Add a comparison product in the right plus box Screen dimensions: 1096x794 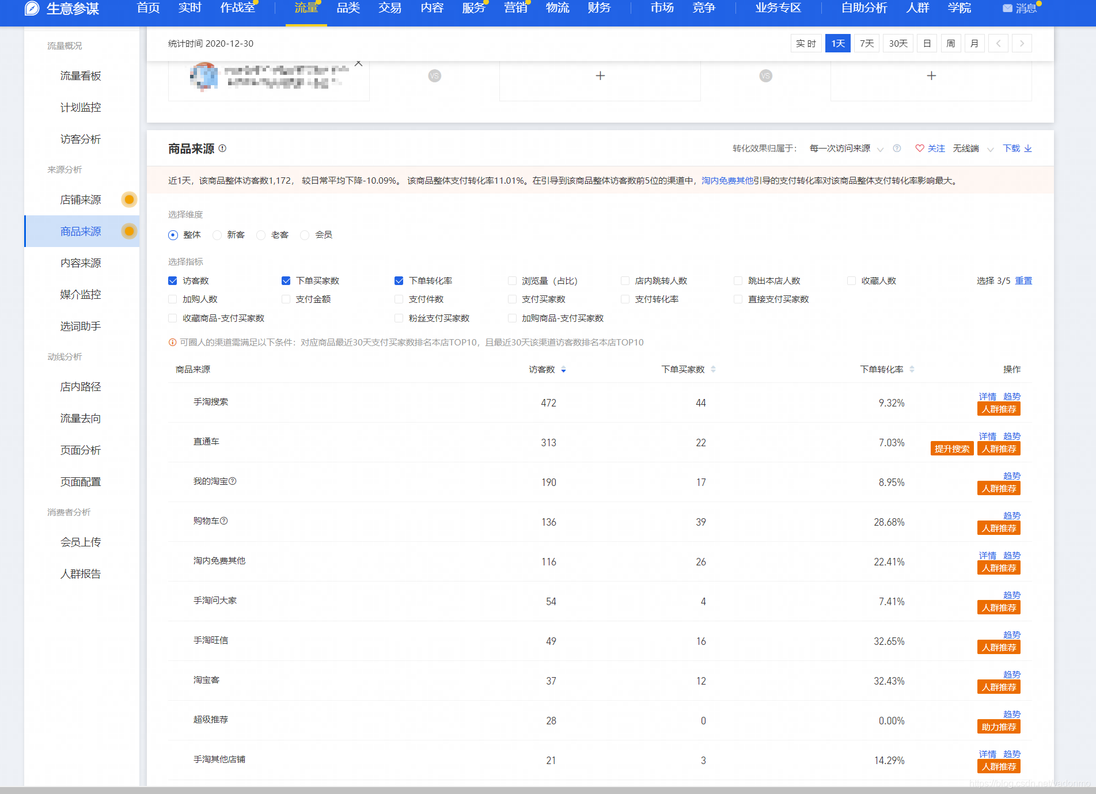931,75
